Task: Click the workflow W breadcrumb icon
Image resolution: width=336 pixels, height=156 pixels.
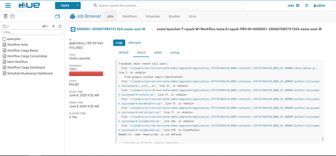Action: tap(73, 29)
